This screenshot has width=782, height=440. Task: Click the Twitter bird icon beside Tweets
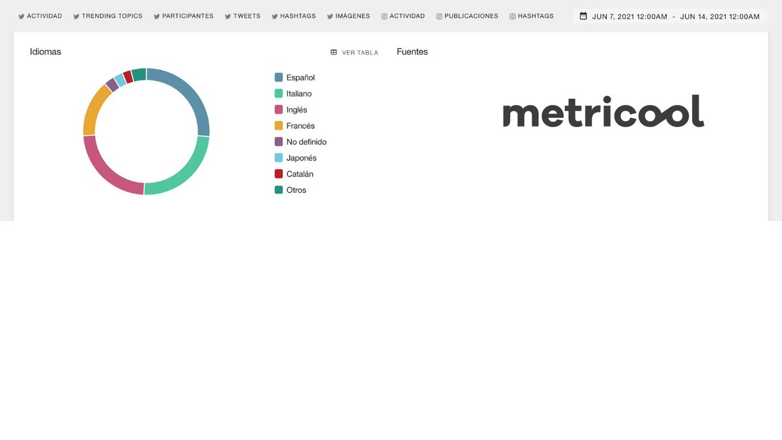pyautogui.click(x=228, y=16)
